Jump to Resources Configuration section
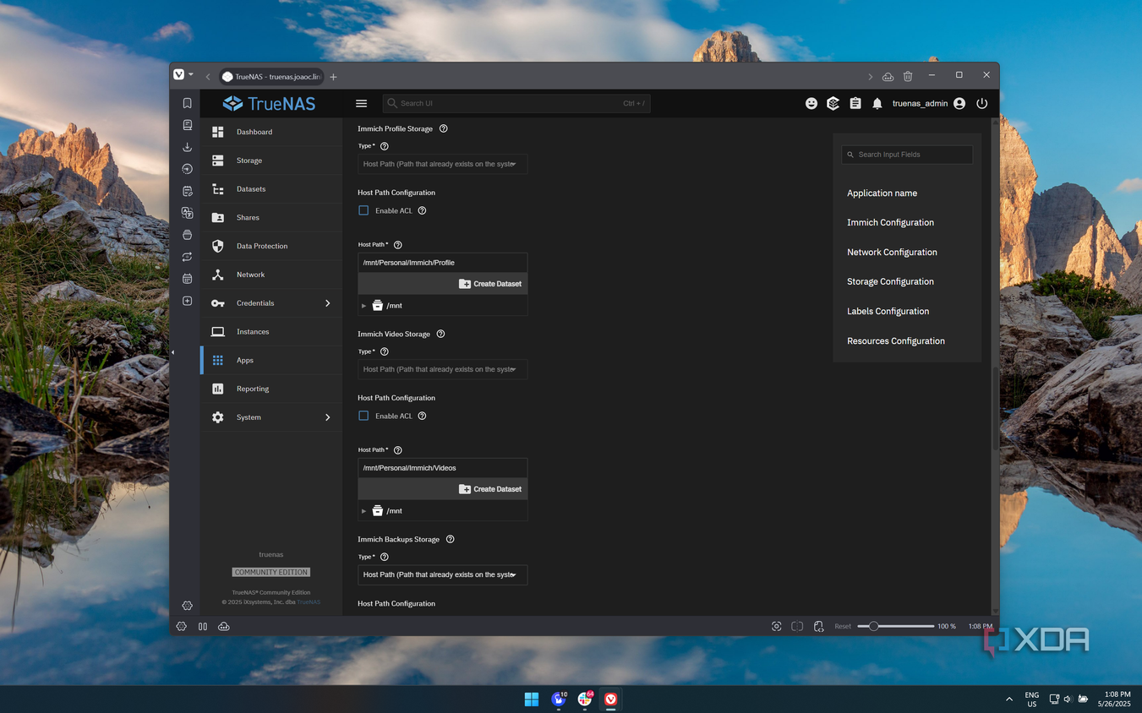Screen dimensions: 1142x713 click(x=896, y=340)
